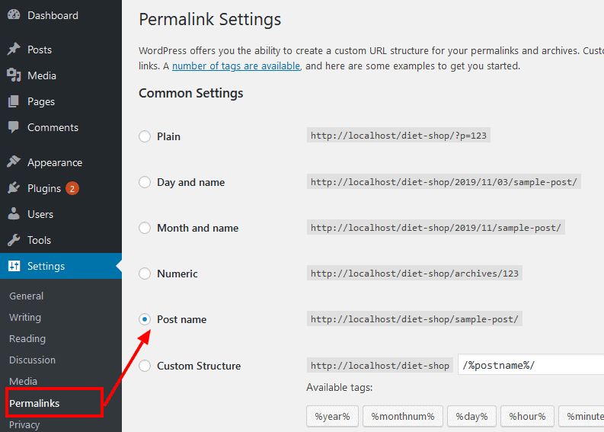This screenshot has width=604, height=432.
Task: Open the Dashboard gauge icon
Action: click(14, 14)
